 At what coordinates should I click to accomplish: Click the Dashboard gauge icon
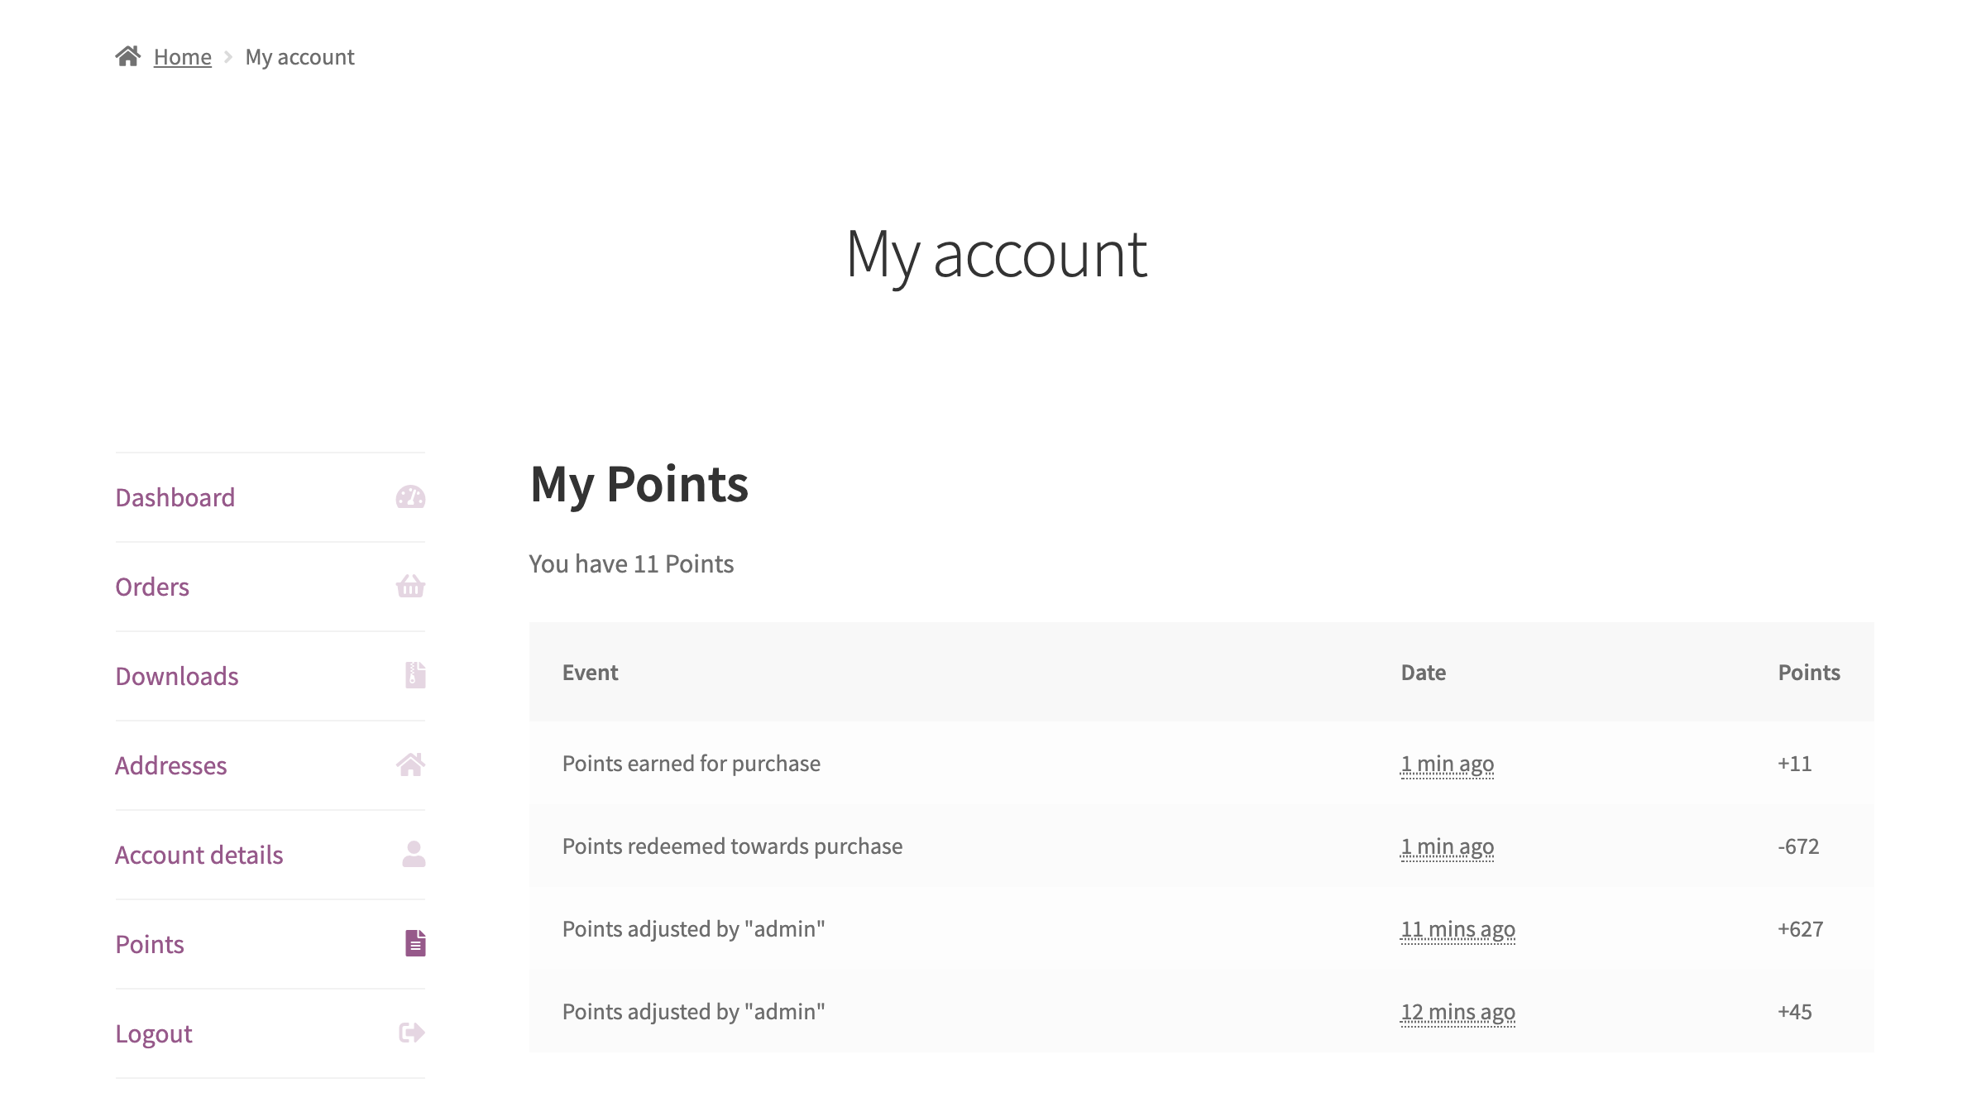coord(411,497)
